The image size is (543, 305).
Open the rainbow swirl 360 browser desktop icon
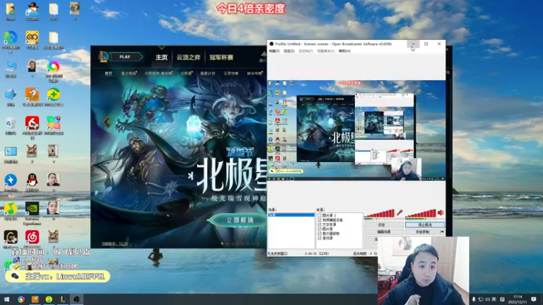54,67
